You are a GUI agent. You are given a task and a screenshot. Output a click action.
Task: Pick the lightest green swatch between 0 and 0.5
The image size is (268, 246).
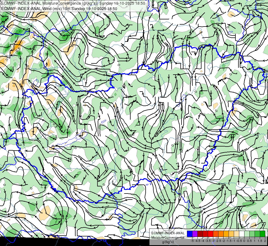pos(247,234)
